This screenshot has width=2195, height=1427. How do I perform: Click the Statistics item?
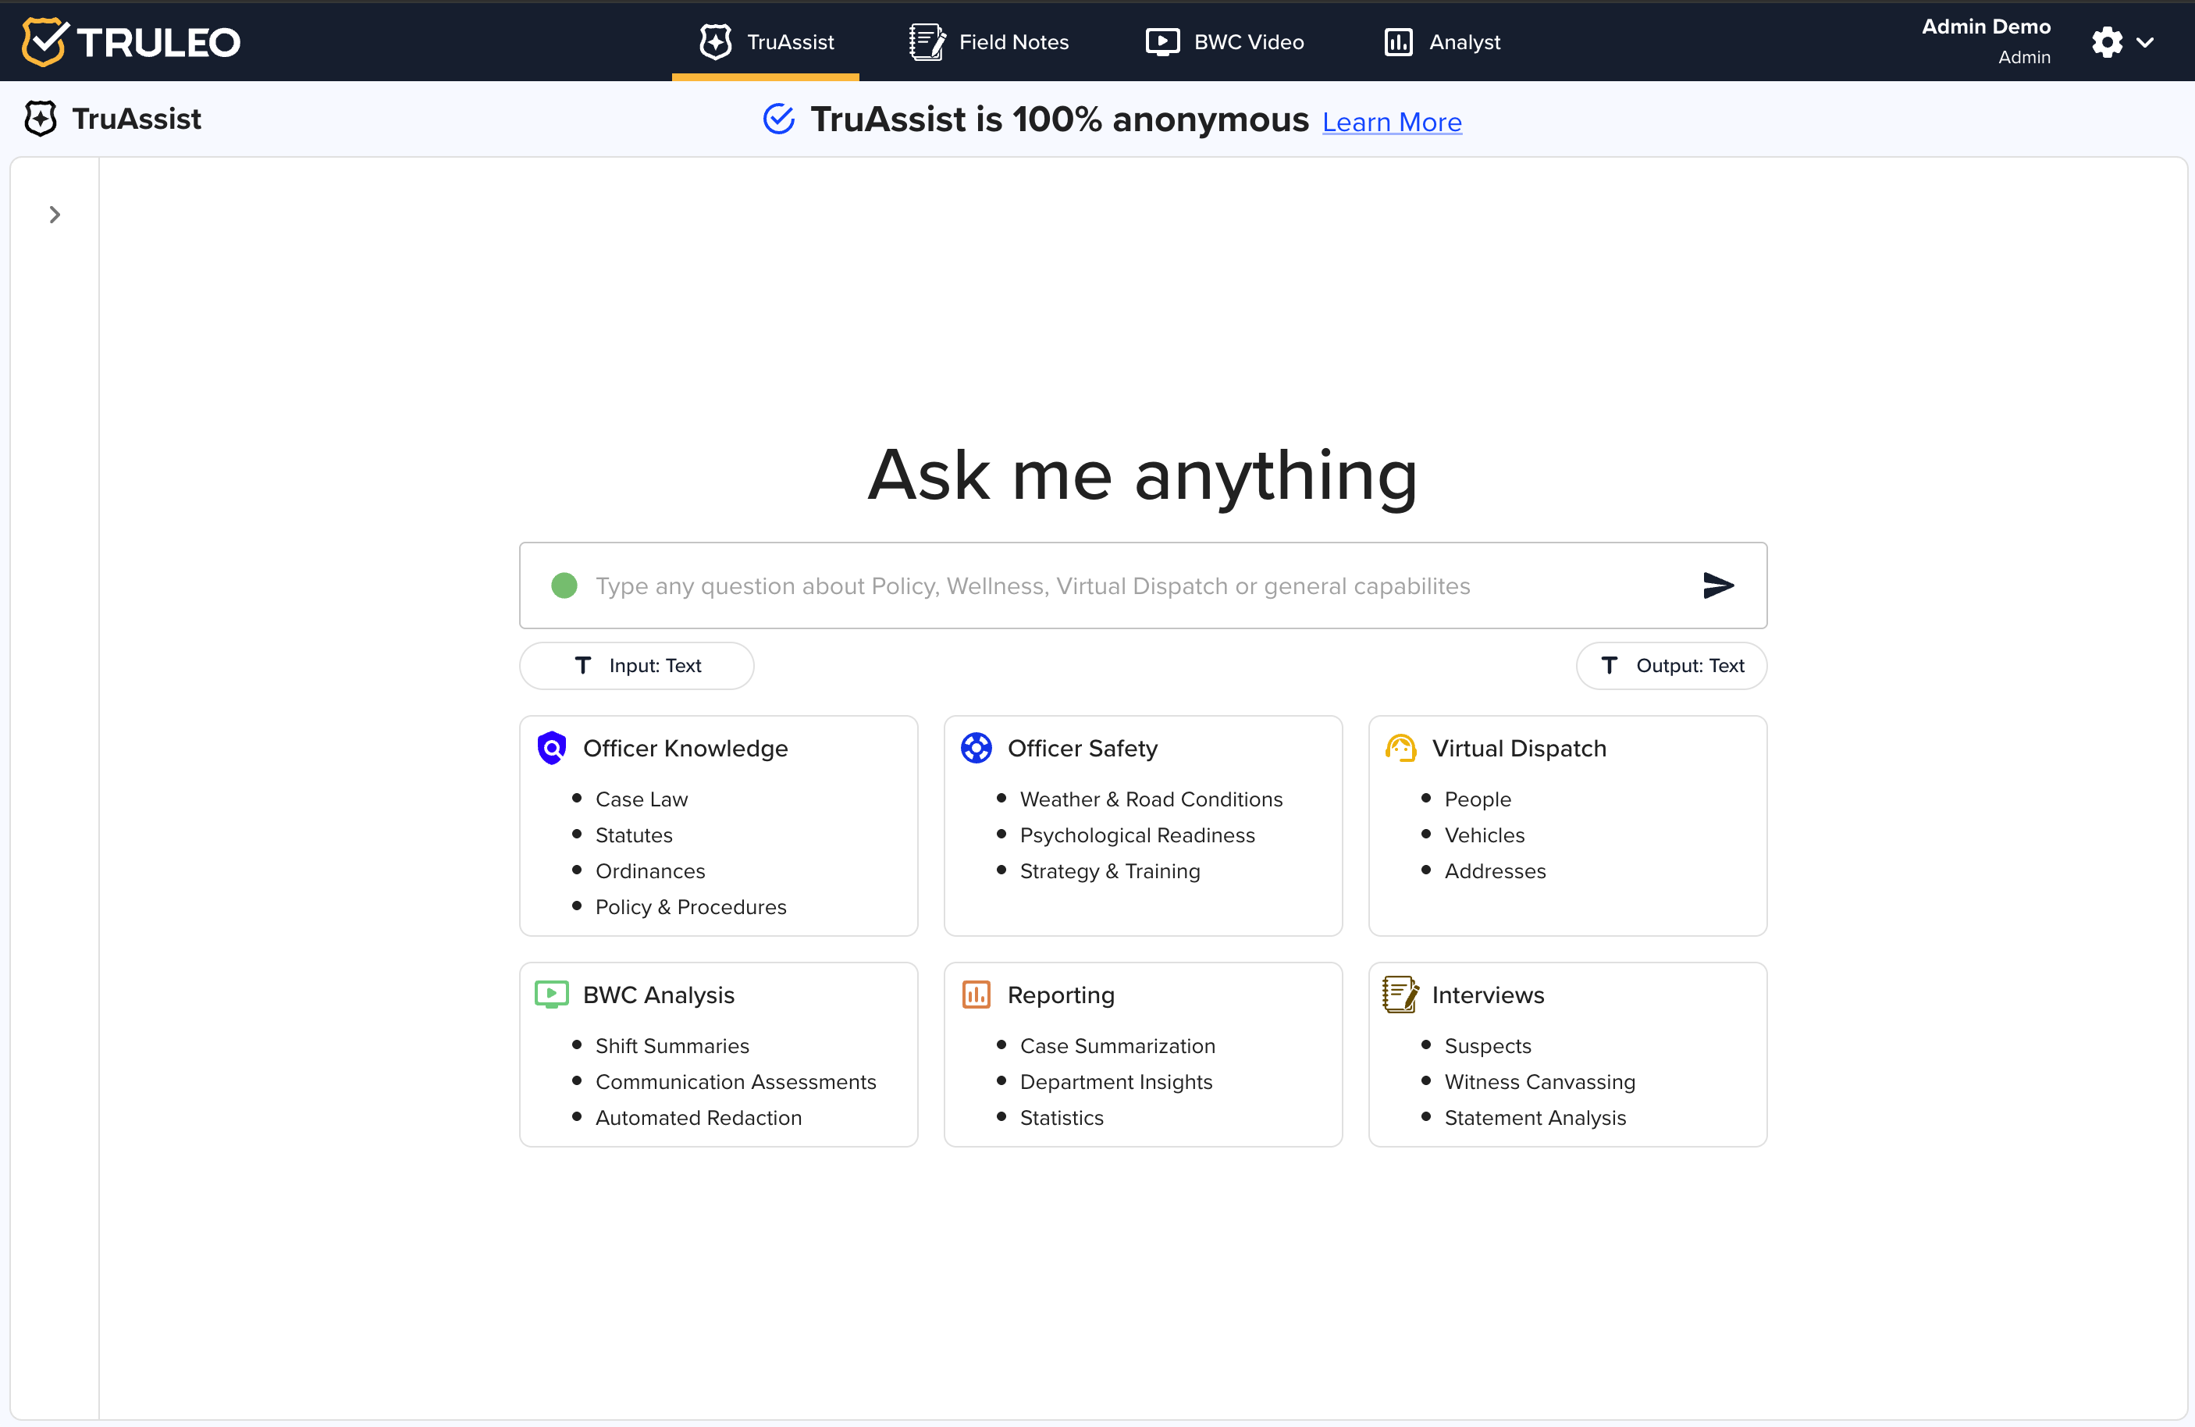pos(1062,1117)
